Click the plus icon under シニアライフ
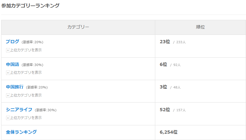 click(8, 118)
